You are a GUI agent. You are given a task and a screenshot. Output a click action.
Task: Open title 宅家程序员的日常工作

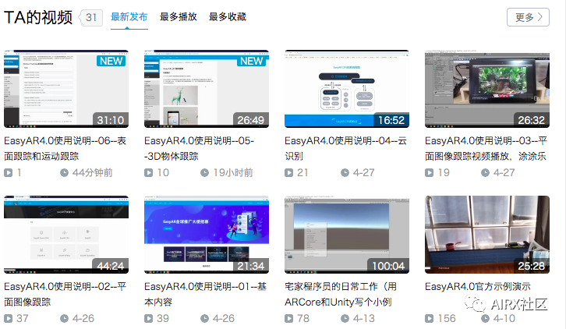click(x=341, y=295)
